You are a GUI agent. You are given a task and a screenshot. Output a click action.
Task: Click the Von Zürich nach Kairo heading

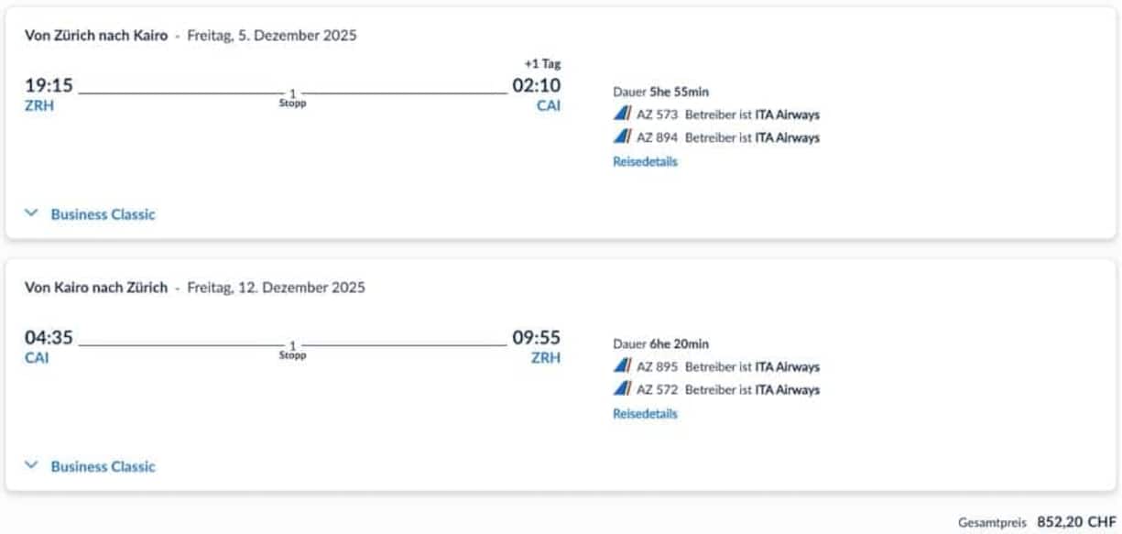[x=96, y=36]
